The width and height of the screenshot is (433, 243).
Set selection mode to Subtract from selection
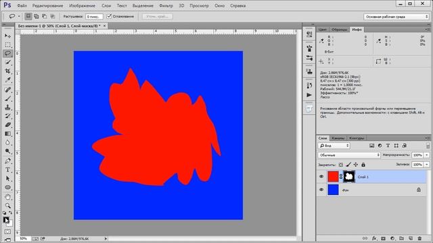pyautogui.click(x=44, y=16)
